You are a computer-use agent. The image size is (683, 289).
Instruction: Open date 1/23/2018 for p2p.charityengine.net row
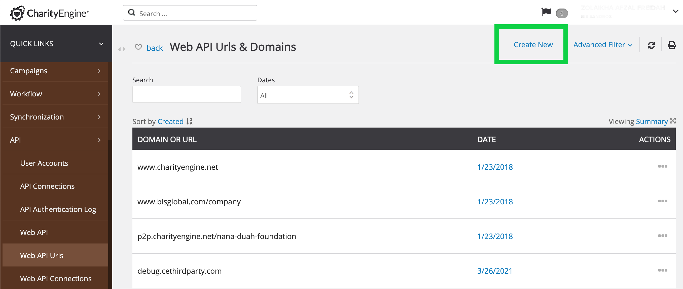495,236
